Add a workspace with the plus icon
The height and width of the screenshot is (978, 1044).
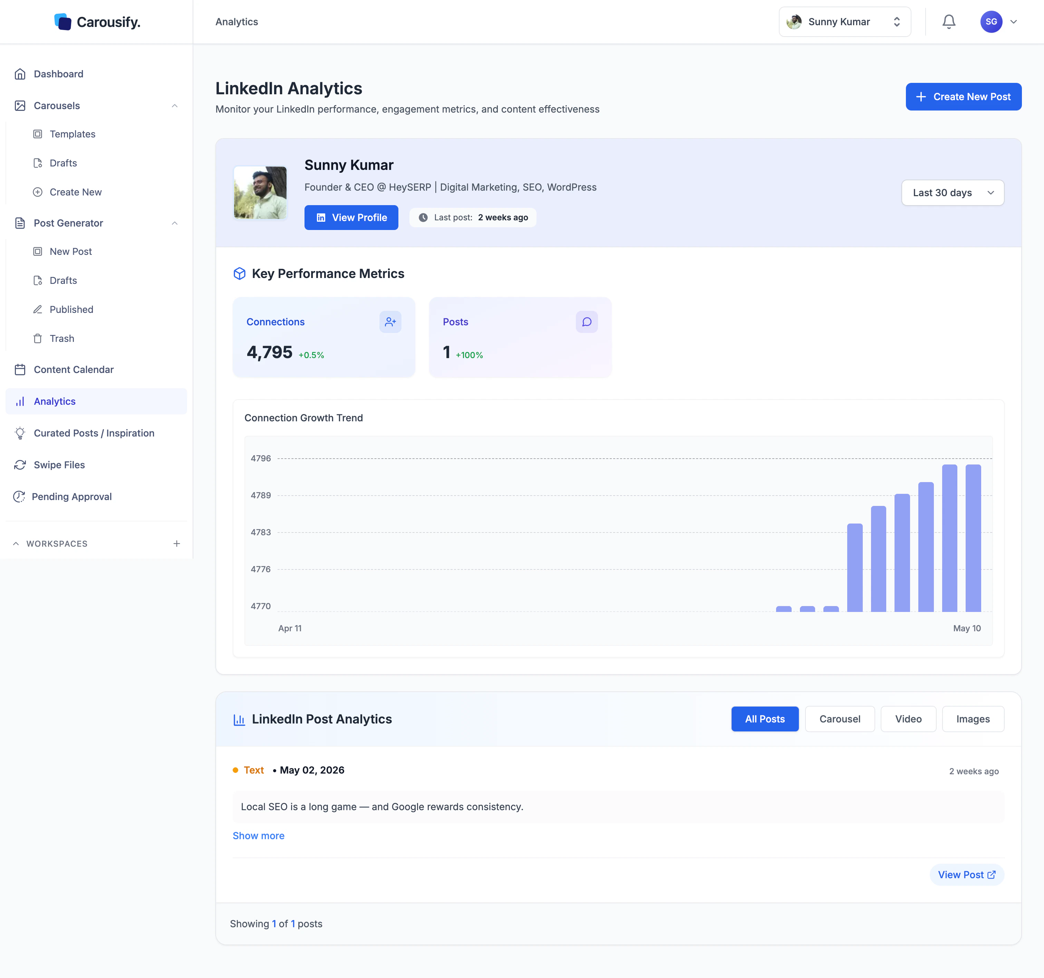[177, 544]
